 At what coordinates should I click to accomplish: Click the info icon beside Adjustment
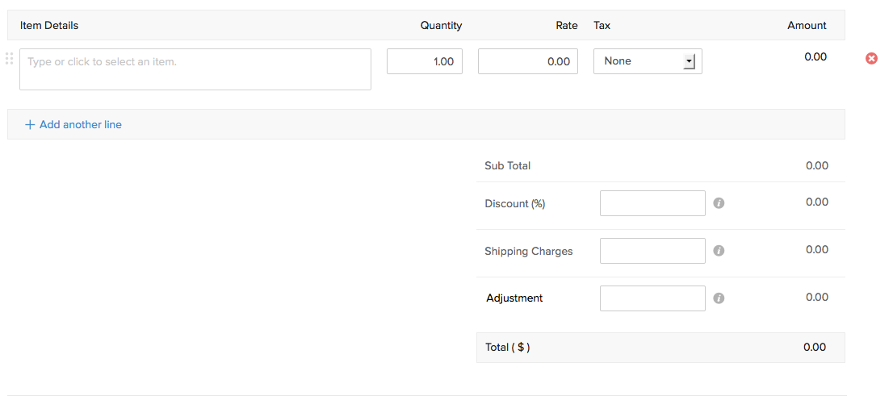coord(719,298)
